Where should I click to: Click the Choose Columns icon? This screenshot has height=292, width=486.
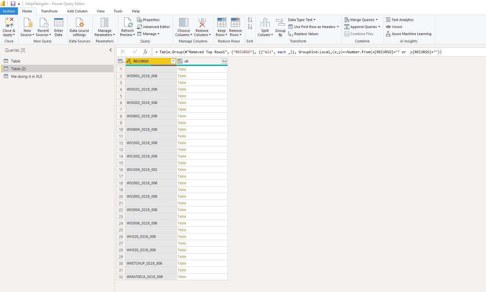[x=183, y=23]
